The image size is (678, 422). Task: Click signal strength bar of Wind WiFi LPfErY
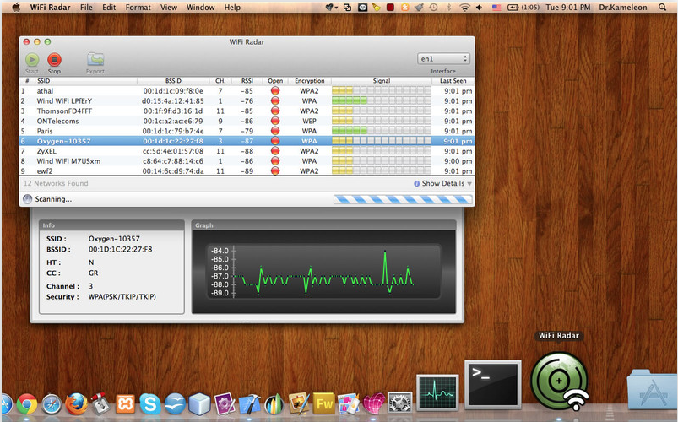pyautogui.click(x=382, y=100)
